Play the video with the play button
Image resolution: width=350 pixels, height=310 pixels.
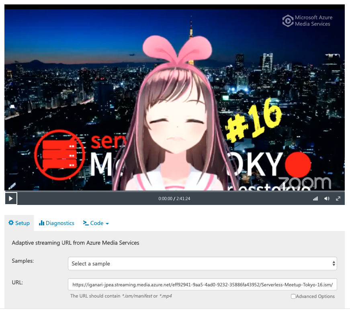(11, 199)
